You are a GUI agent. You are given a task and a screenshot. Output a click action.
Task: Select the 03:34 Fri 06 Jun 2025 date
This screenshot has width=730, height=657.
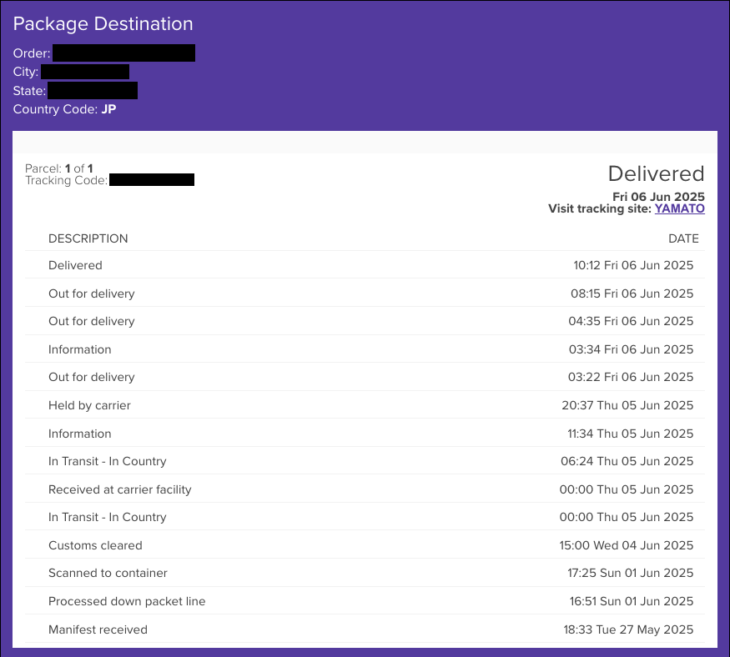pos(632,349)
